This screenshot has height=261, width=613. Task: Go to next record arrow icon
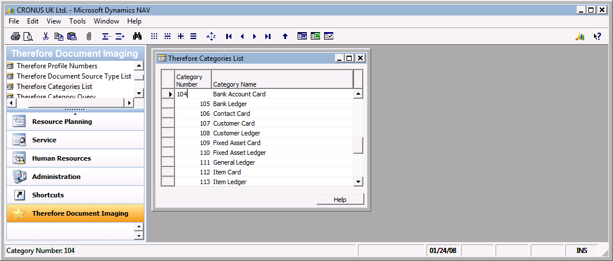(x=254, y=36)
